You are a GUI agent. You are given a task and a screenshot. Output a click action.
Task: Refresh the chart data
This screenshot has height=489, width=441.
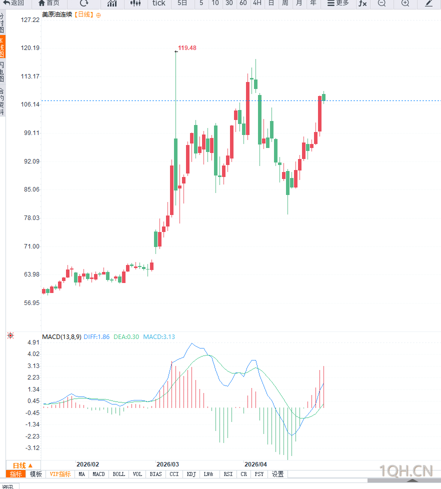[x=84, y=3]
